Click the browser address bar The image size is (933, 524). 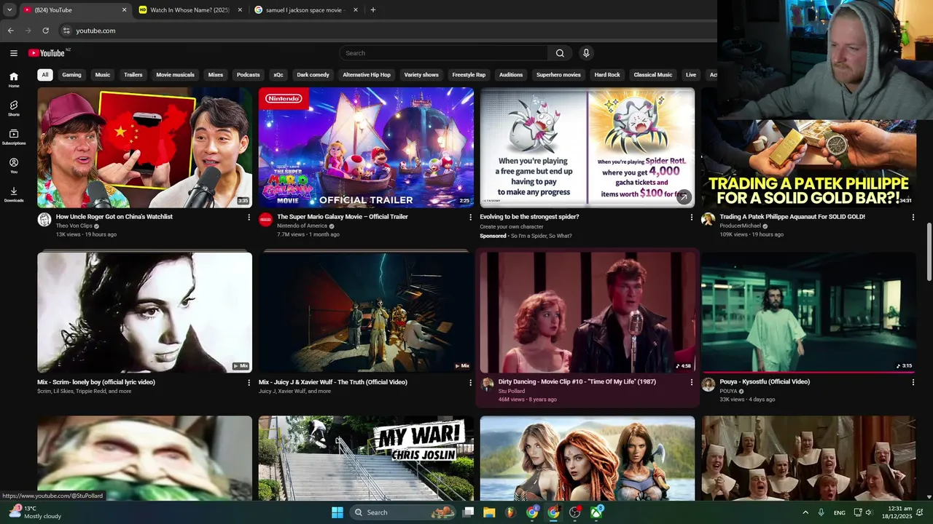pyautogui.click(x=386, y=31)
